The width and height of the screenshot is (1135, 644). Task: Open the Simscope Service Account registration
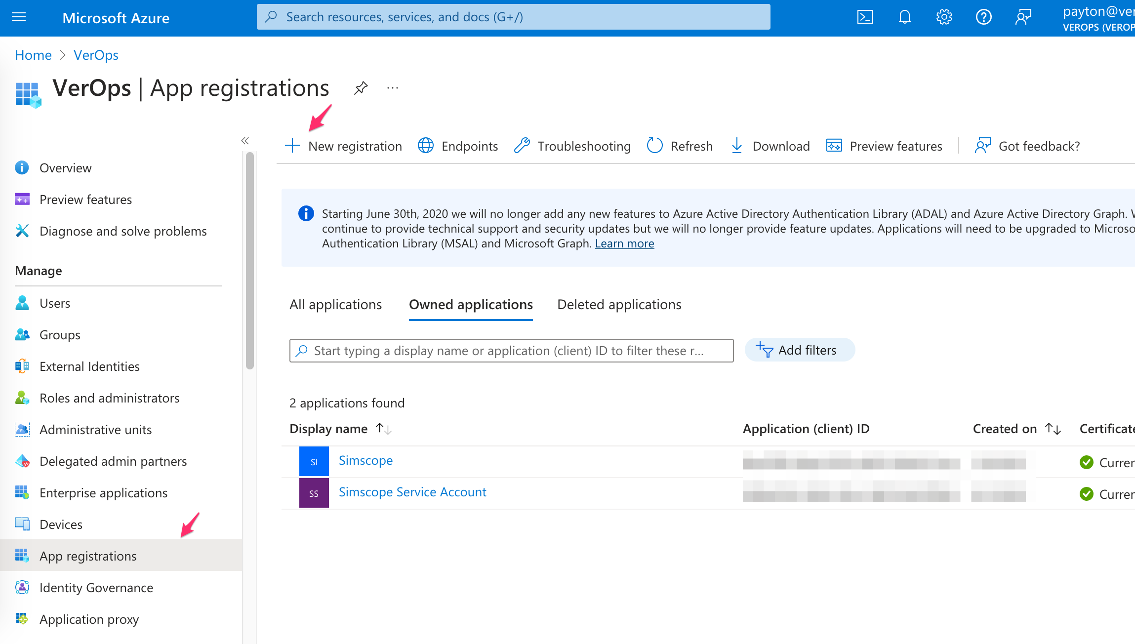[x=412, y=491]
